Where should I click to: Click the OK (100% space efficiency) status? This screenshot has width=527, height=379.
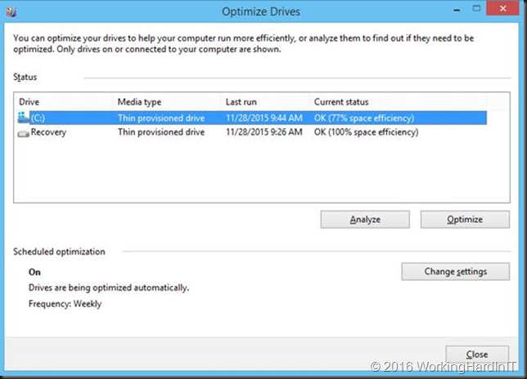pyautogui.click(x=366, y=132)
